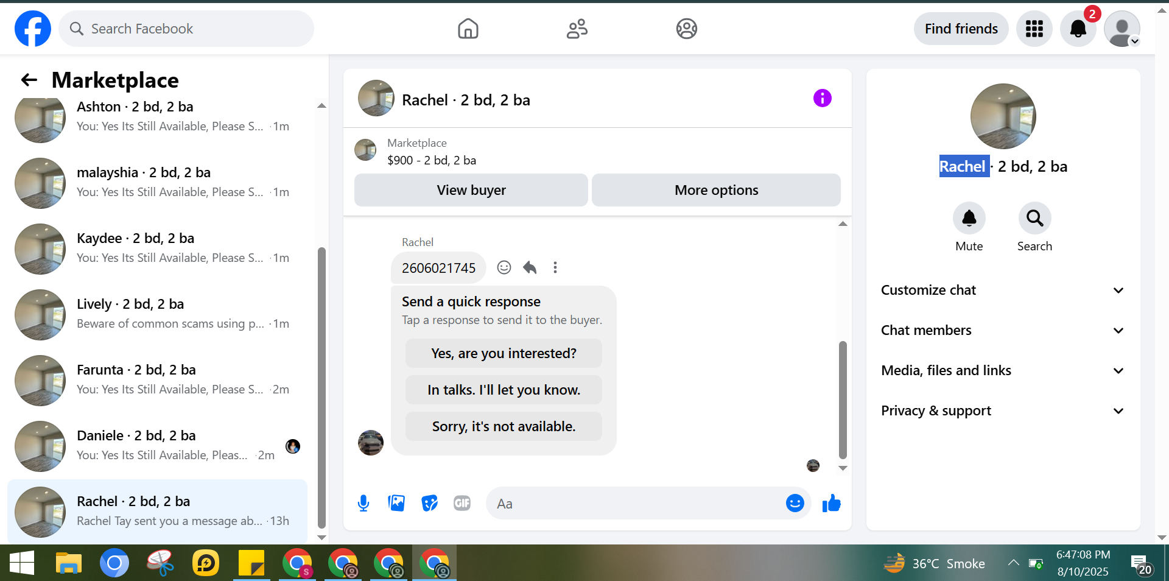
Task: Open the notifications bell with 2 alerts
Action: point(1078,29)
